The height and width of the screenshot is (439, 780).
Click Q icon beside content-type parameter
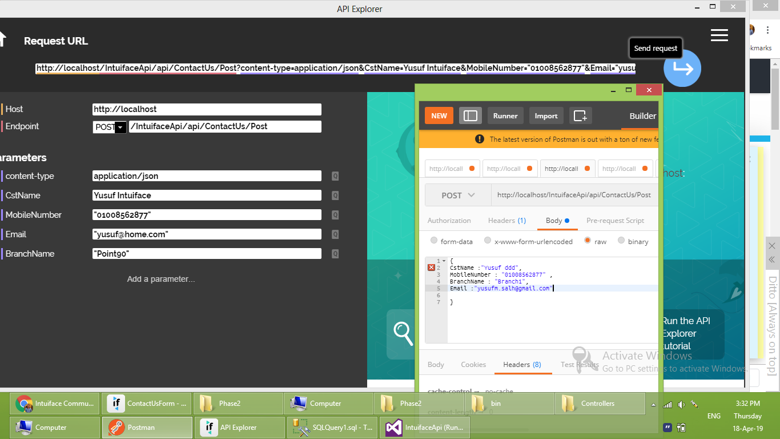(x=335, y=177)
